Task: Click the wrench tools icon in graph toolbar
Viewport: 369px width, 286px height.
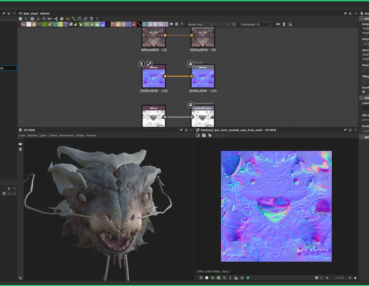Action: pos(86,19)
